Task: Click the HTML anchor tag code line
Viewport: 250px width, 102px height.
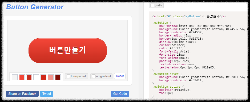Action: (189, 16)
